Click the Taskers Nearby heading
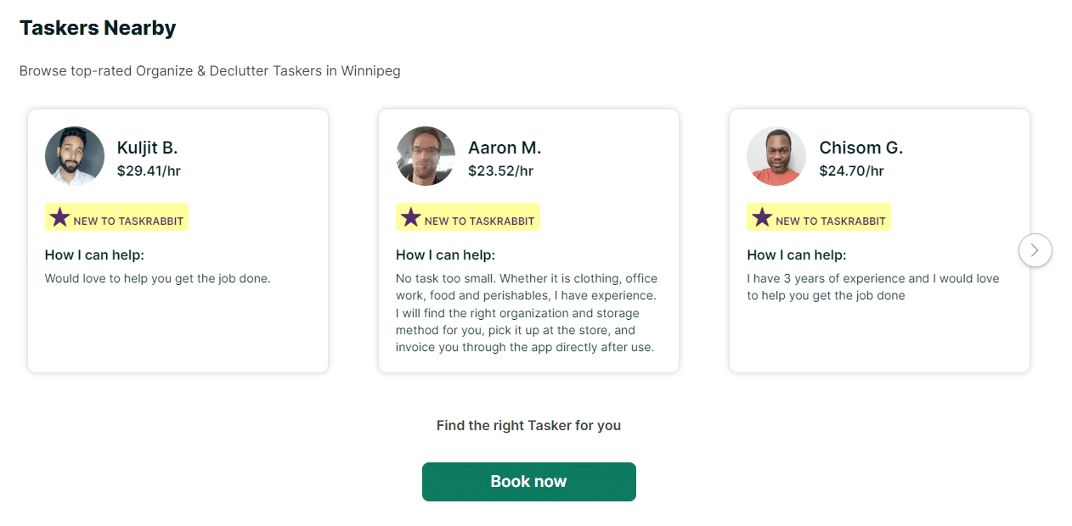1072x526 pixels. 98,28
